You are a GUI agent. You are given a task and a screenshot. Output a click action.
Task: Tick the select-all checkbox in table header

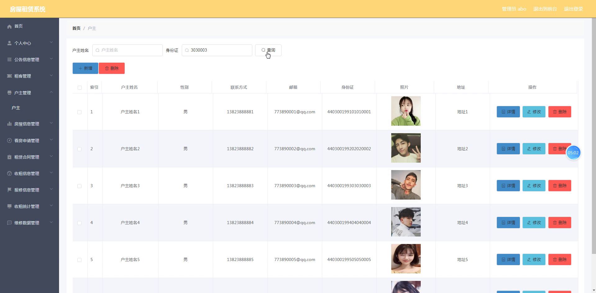point(80,88)
